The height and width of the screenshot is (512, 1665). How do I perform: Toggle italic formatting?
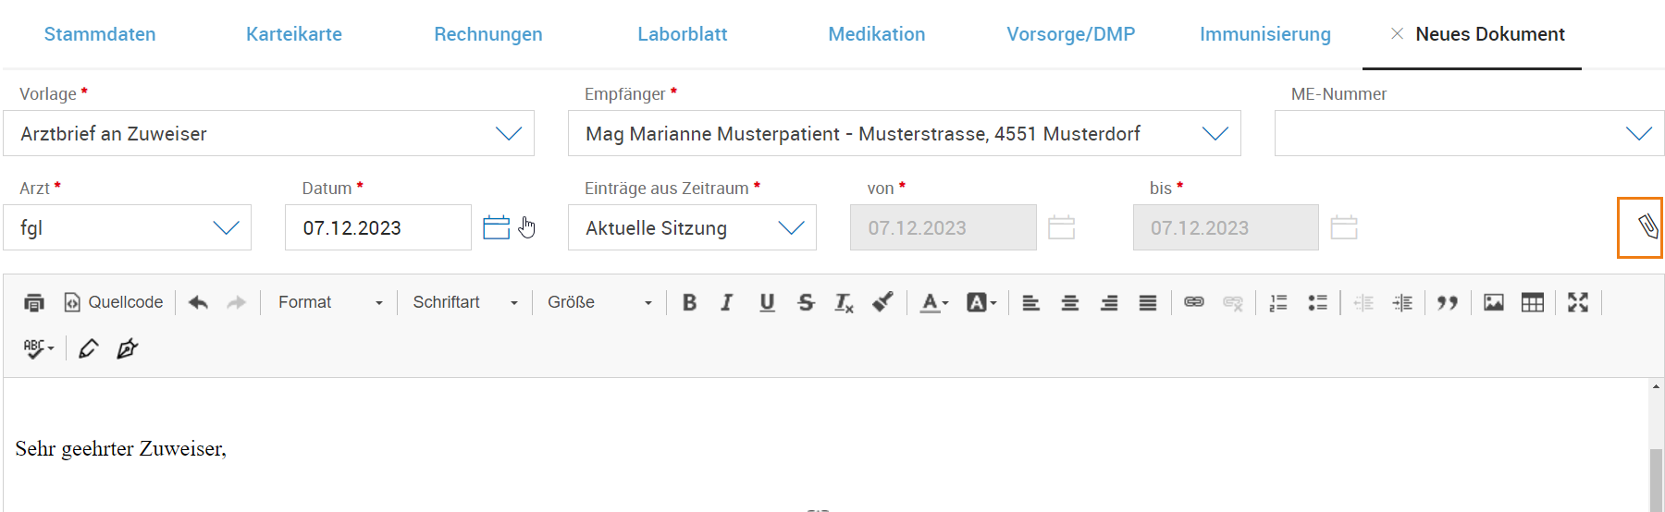pos(727,303)
